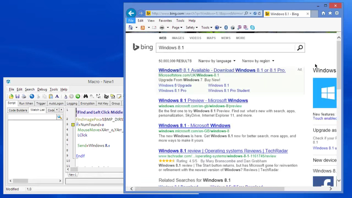The image size is (352, 198).
Task: Click the Windows logo thumbnail in Bing sidebar
Action: [x=325, y=93]
